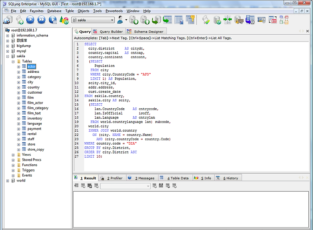Click the first result toolbar export icon
The image size is (313, 230).
[76, 186]
